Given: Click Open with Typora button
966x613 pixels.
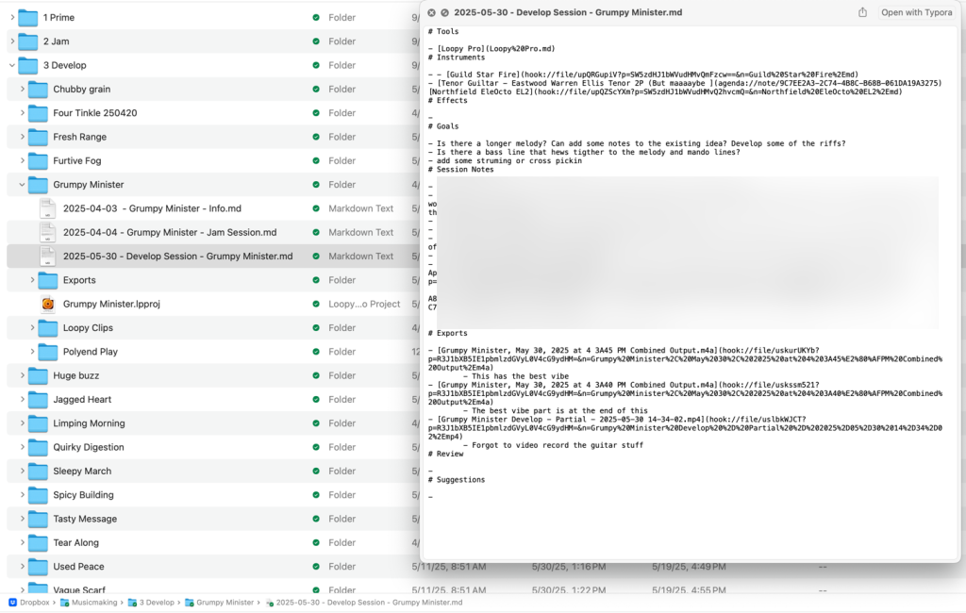Looking at the screenshot, I should [x=916, y=12].
